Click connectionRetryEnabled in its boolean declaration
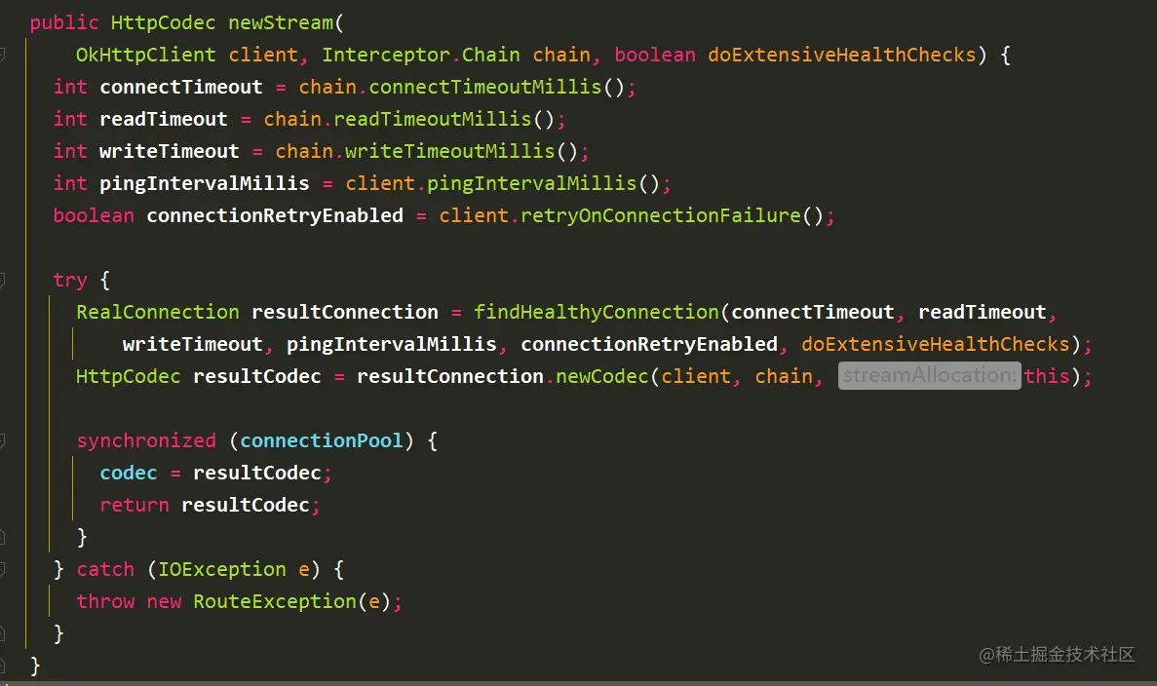 pyautogui.click(x=275, y=215)
